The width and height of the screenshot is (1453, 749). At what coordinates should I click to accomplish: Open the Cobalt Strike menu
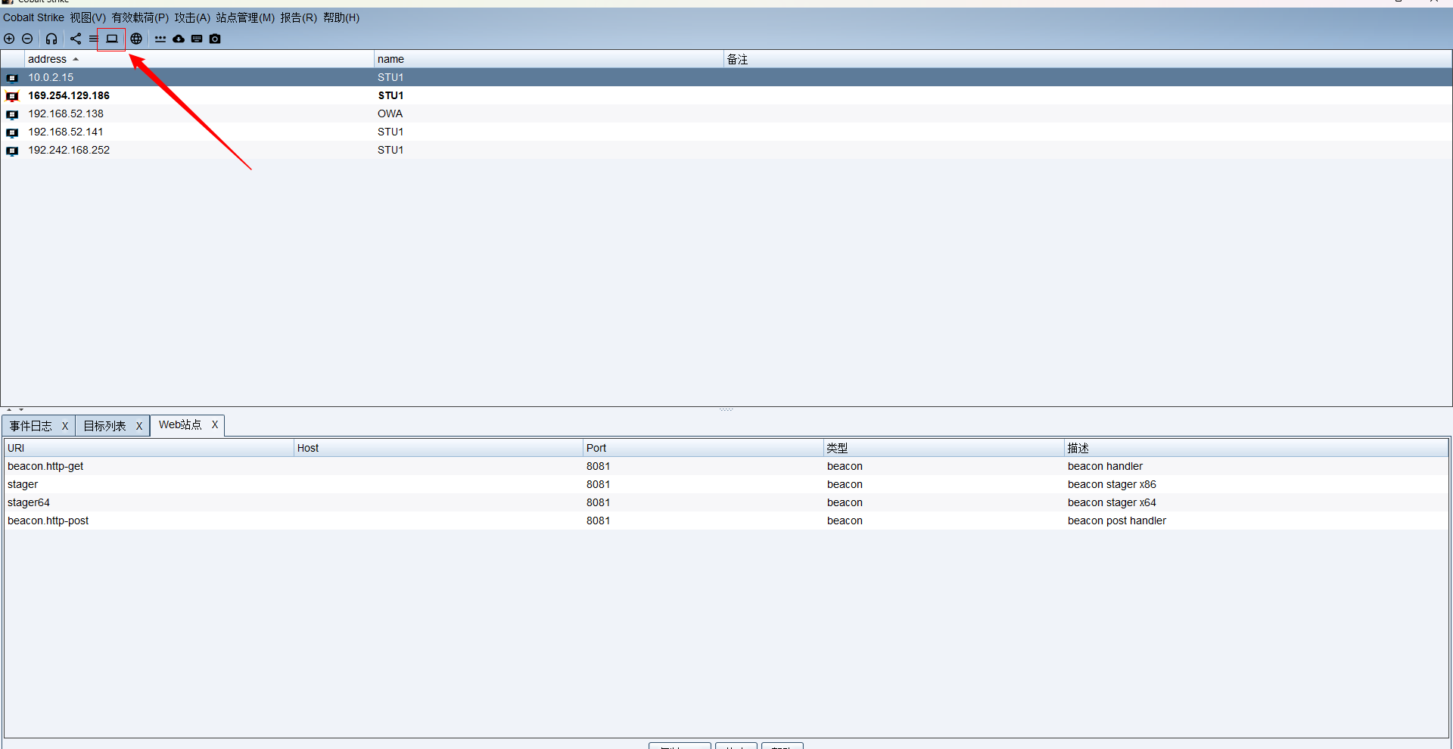pos(33,17)
